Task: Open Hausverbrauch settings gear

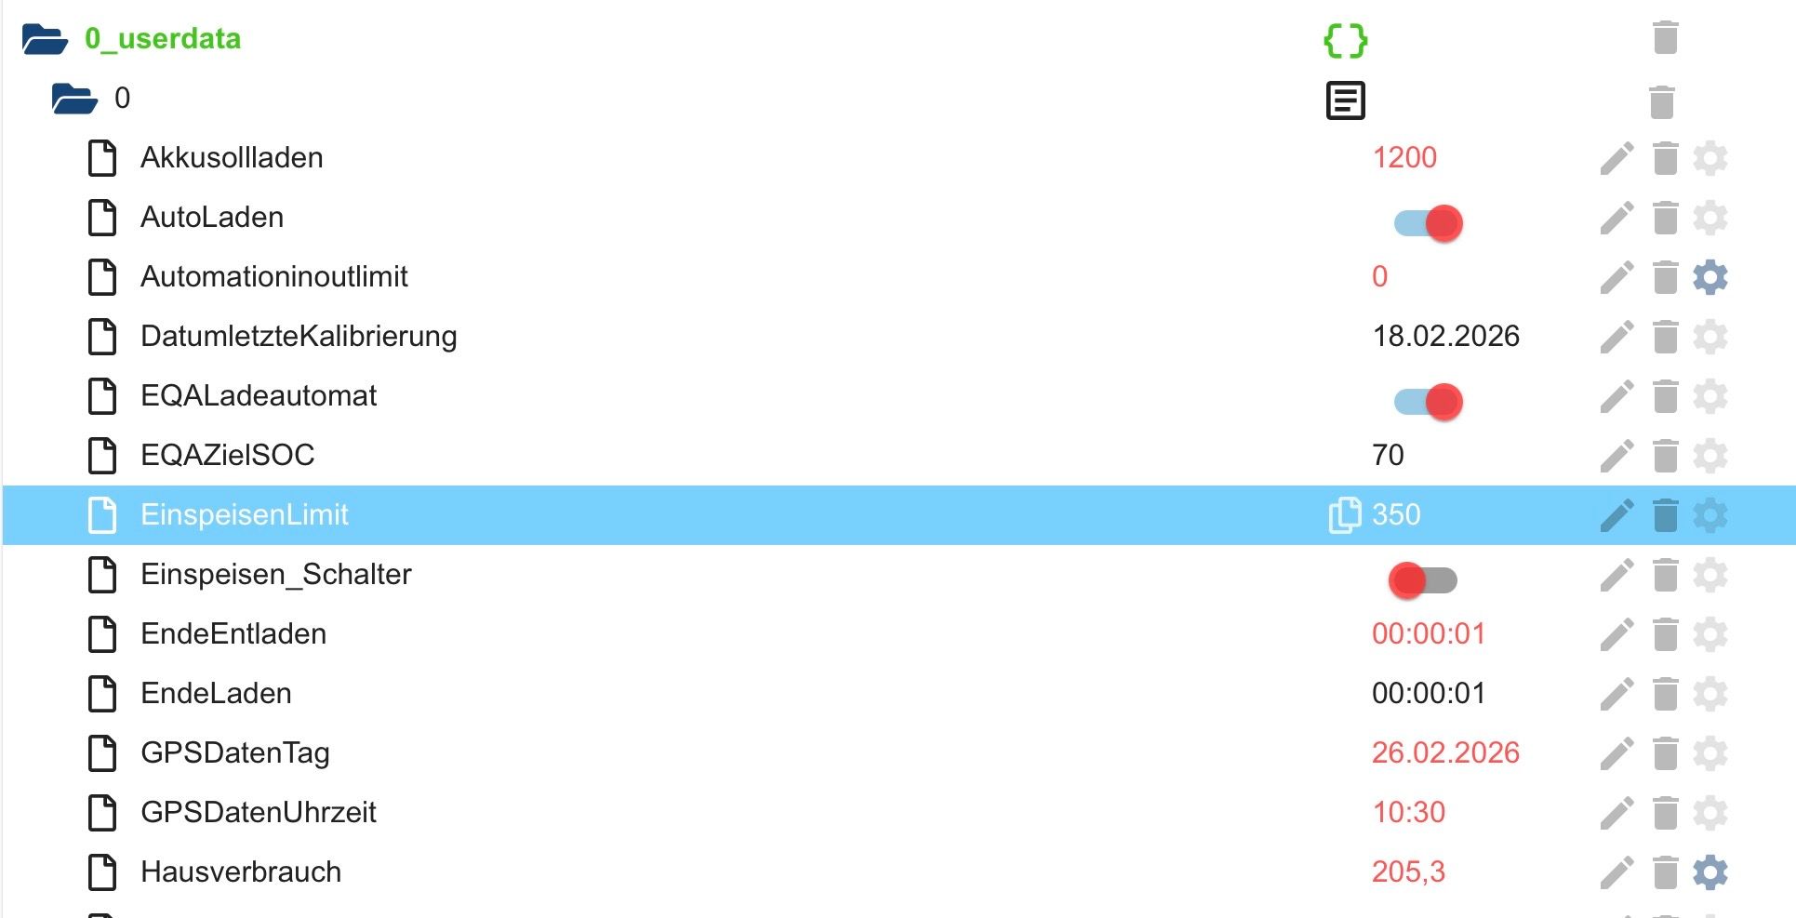Action: click(1710, 872)
